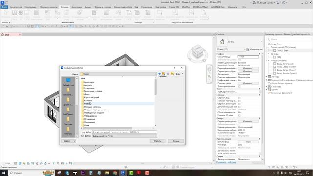
Task: Select the Двери folder in list
Action: tap(87, 94)
